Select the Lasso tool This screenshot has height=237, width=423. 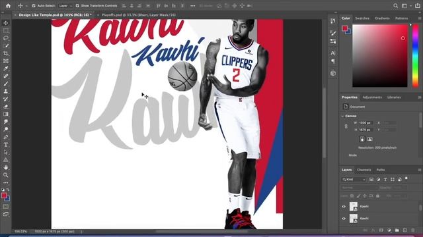[x=6, y=38]
